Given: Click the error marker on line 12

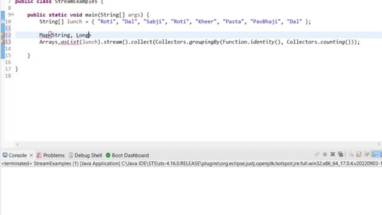Looking at the screenshot, I should coord(3,35).
